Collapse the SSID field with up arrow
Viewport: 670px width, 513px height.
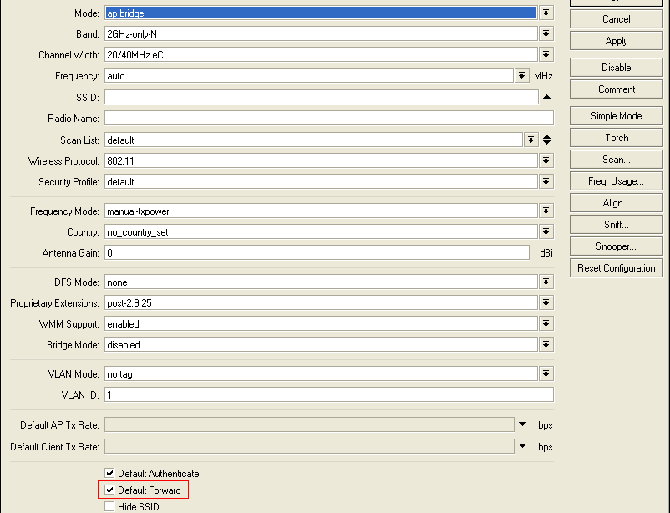tap(546, 97)
